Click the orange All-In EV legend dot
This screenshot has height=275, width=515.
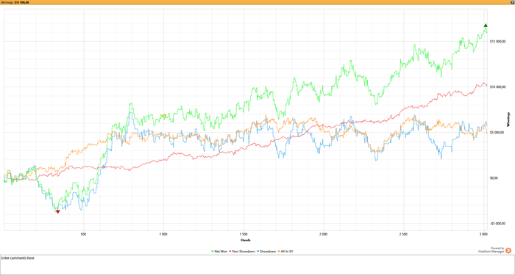point(279,252)
